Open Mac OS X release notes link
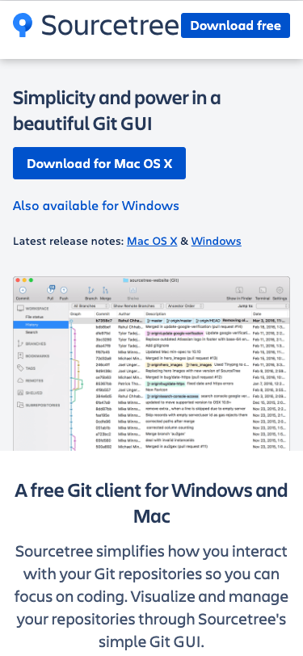The image size is (303, 656). (x=152, y=242)
